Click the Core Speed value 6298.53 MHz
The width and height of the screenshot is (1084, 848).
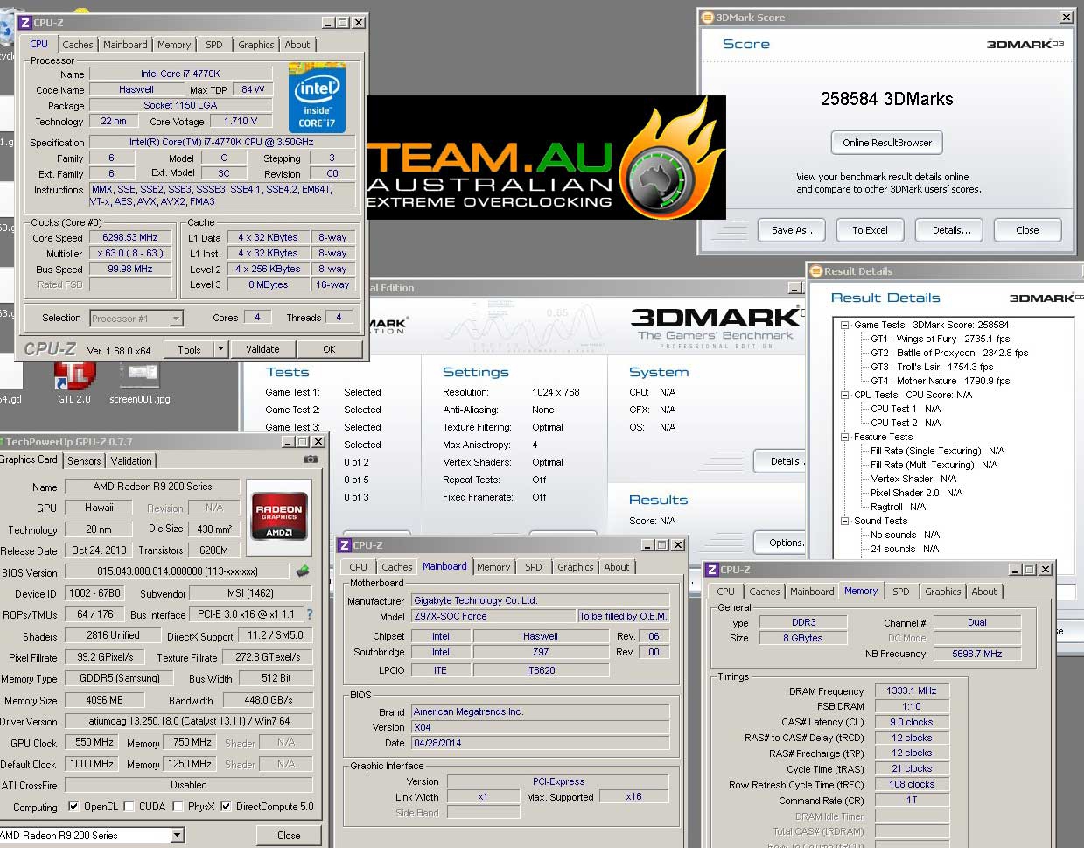(x=130, y=237)
